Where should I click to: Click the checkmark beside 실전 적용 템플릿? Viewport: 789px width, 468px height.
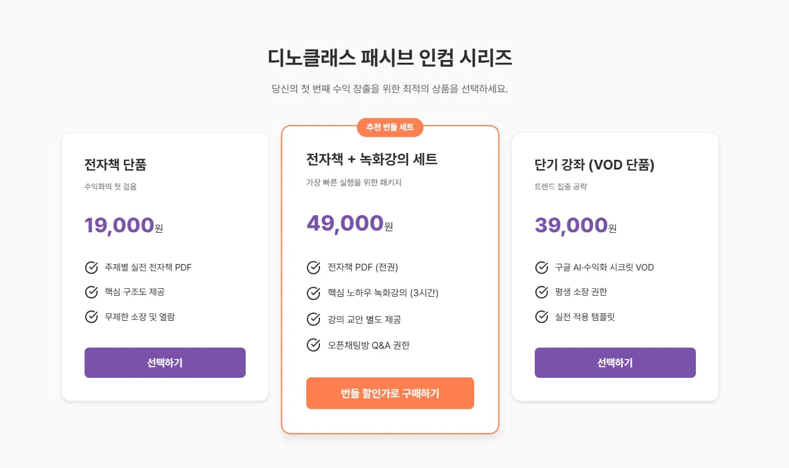click(x=540, y=317)
